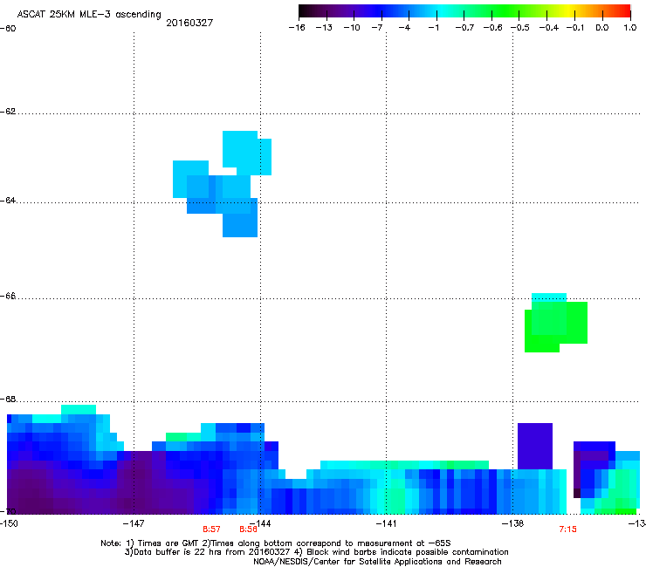Image resolution: width=646 pixels, height=567 pixels.
Task: Click the red 8:58 time label
Action: tap(248, 529)
